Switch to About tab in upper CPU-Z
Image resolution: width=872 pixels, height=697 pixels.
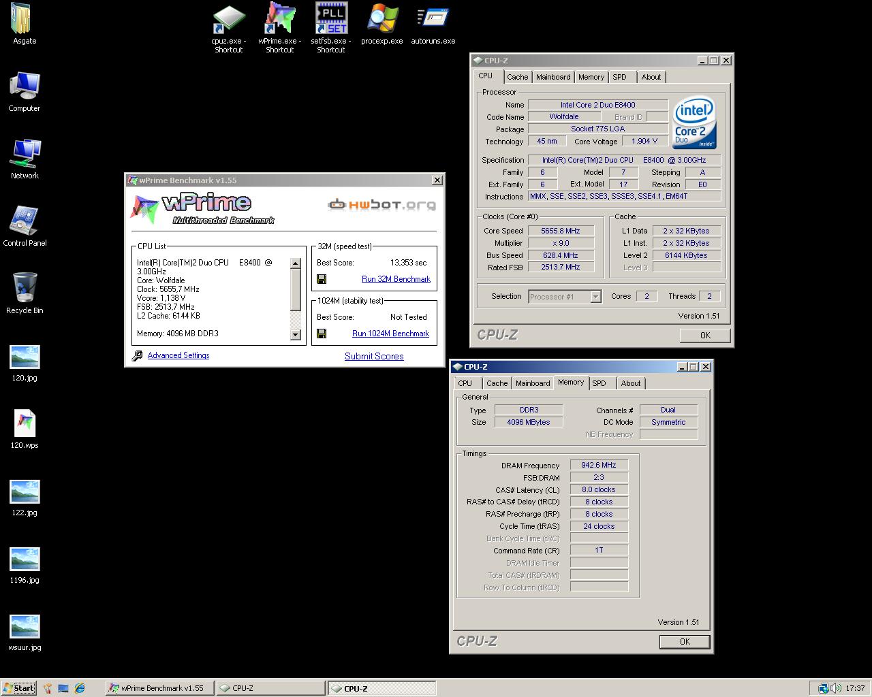(651, 77)
